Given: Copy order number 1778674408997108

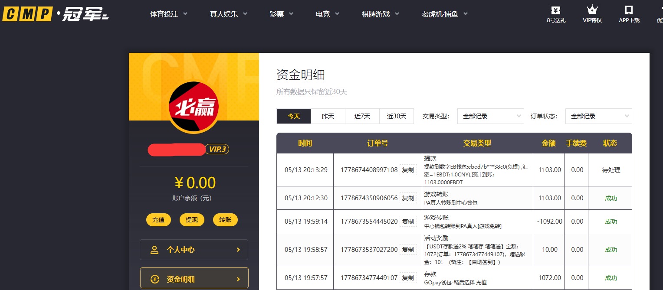Looking at the screenshot, I should point(408,170).
